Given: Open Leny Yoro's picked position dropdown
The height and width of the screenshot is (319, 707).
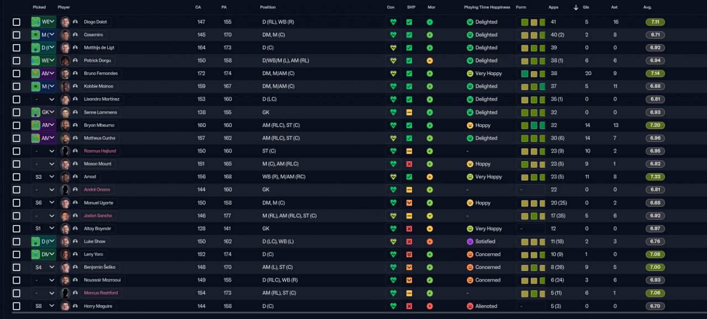Looking at the screenshot, I should coord(44,254).
